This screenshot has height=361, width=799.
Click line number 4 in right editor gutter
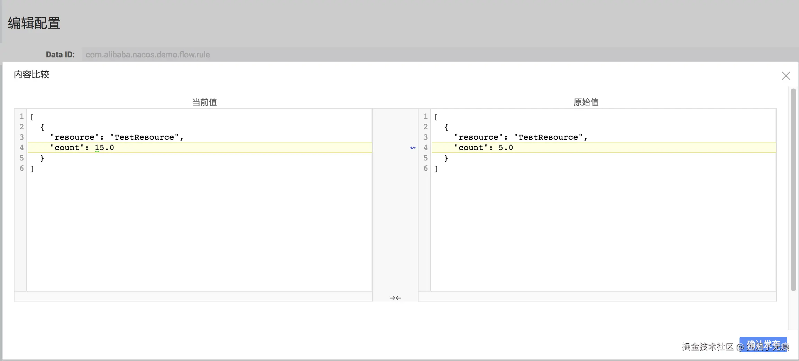[425, 148]
